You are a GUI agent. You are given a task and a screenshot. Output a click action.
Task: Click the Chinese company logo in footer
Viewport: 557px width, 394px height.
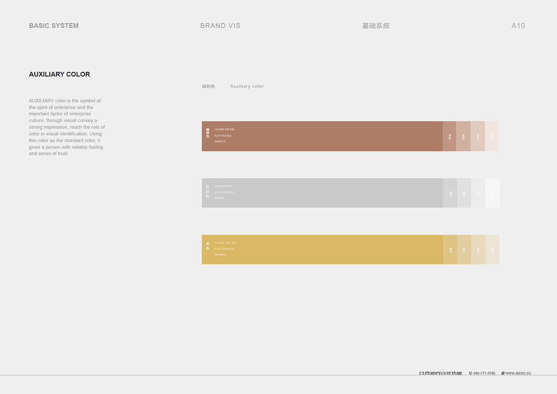(x=440, y=373)
